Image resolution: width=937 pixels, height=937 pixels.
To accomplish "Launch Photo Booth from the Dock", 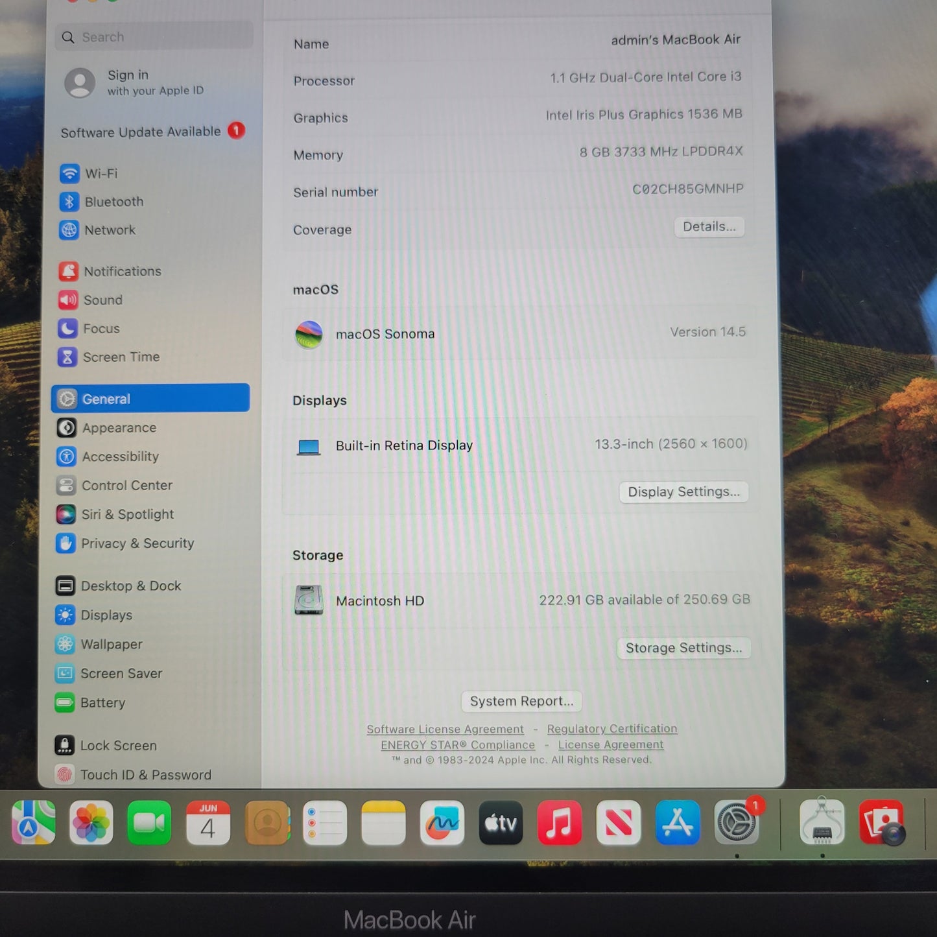I will [881, 822].
